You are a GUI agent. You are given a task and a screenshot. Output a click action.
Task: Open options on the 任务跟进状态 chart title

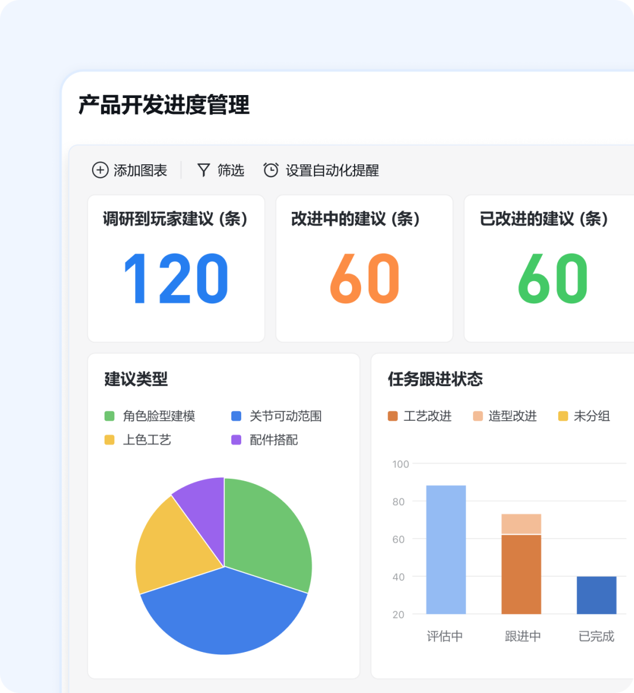click(x=433, y=380)
